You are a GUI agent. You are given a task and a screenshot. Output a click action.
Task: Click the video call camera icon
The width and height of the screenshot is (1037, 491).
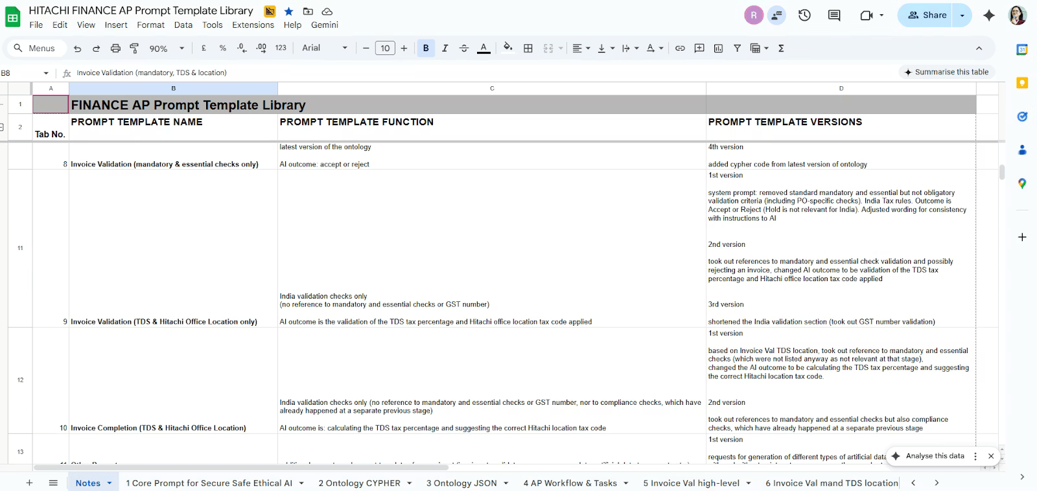click(867, 15)
